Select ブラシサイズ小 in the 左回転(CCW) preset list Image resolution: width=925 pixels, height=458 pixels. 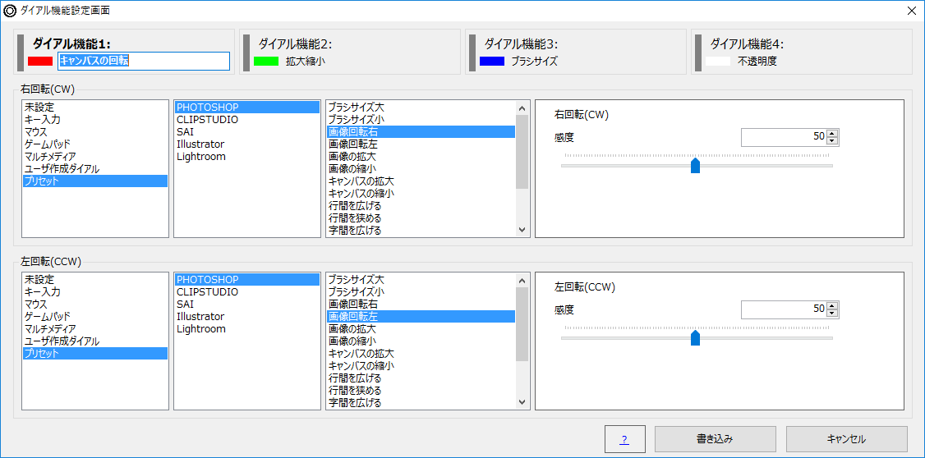tap(421, 291)
